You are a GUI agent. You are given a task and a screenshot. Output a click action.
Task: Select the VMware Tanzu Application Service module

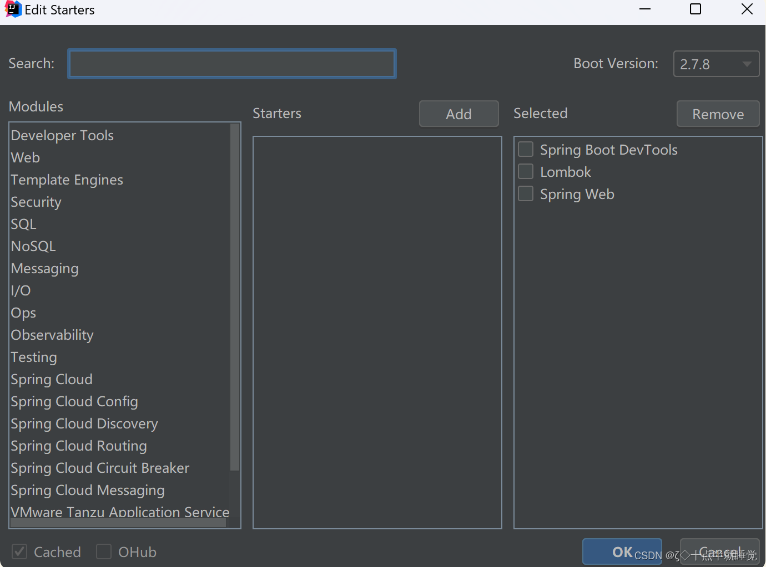click(x=120, y=511)
